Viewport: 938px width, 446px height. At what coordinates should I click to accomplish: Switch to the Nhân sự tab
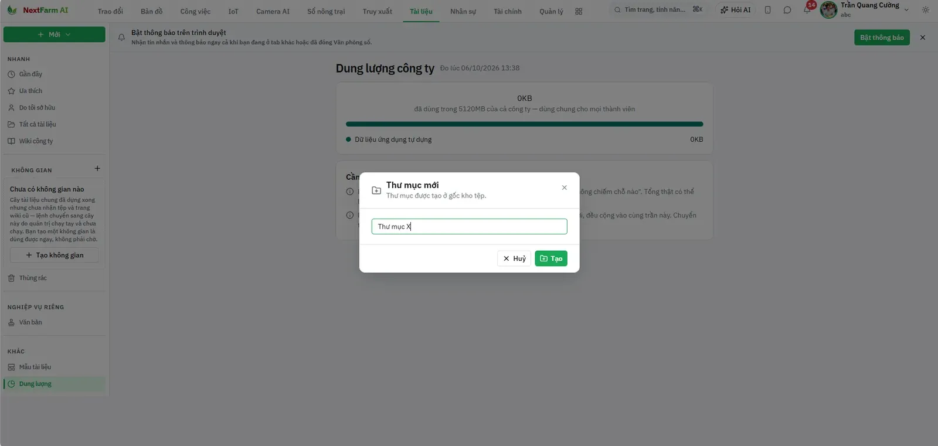click(x=463, y=11)
